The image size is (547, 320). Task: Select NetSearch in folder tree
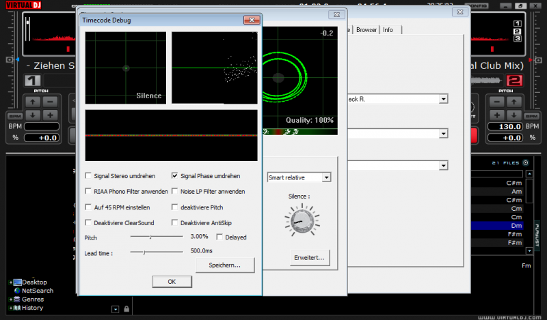pyautogui.click(x=38, y=291)
